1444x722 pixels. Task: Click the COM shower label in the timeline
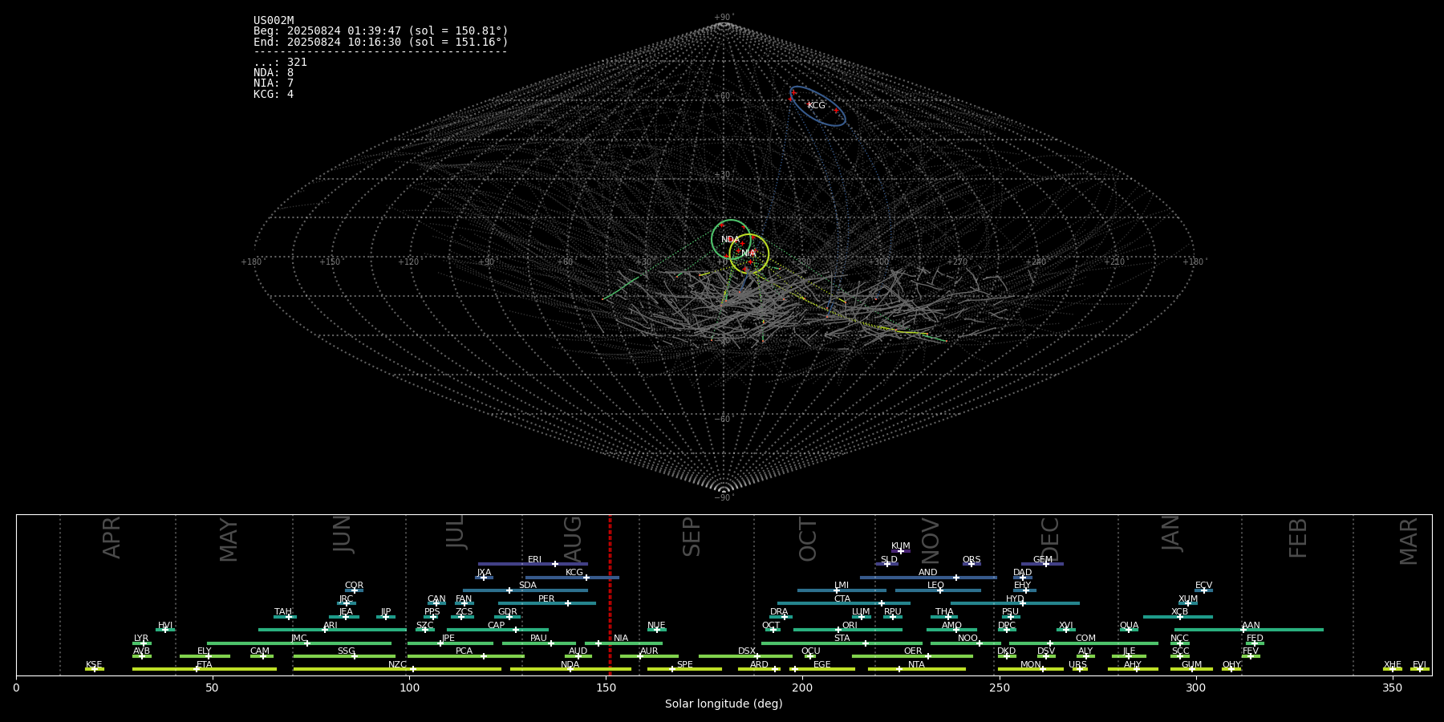pyautogui.click(x=1085, y=639)
